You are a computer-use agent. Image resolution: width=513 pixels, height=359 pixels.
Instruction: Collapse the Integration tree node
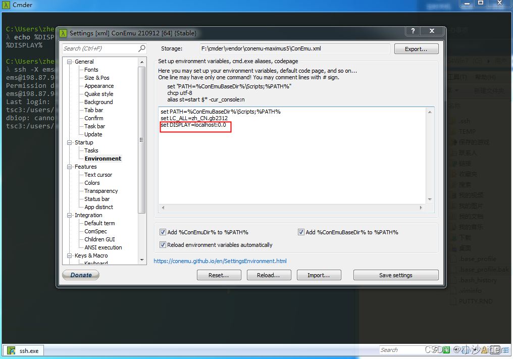pos(69,215)
